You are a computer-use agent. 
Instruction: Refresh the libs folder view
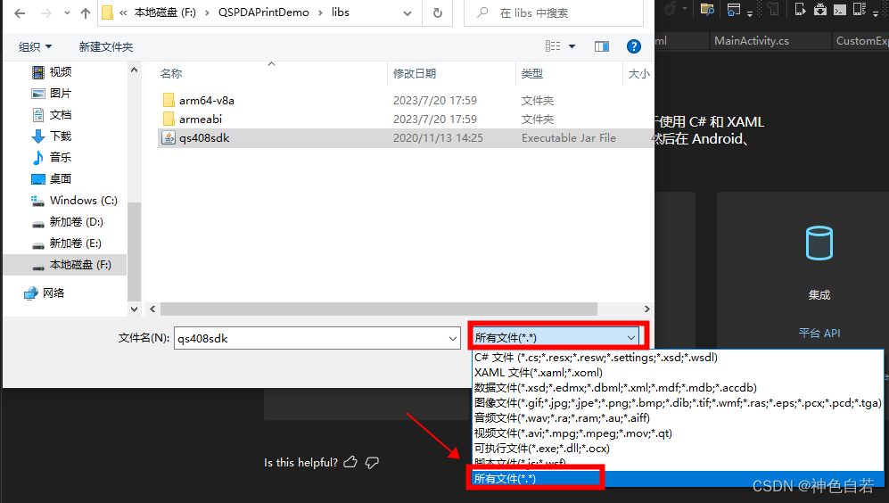tap(438, 13)
